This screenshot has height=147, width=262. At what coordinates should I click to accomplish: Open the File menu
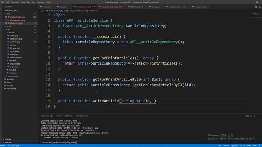pos(2,2)
